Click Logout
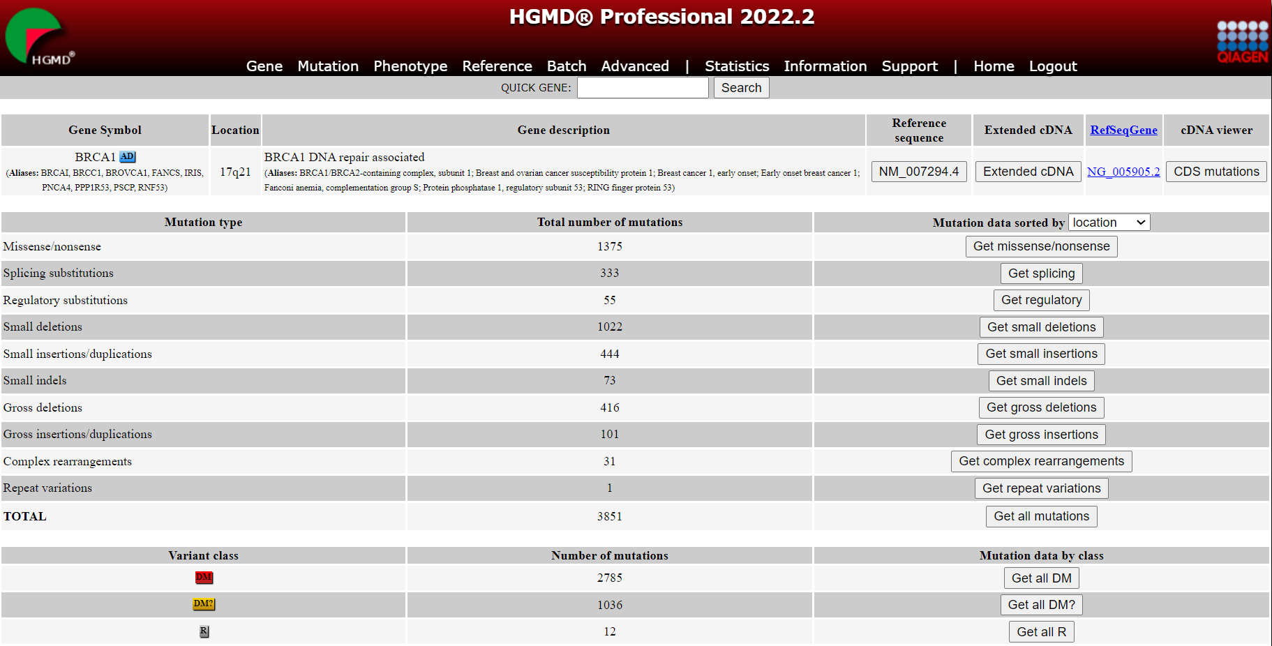Image resolution: width=1272 pixels, height=646 pixels. (1053, 66)
